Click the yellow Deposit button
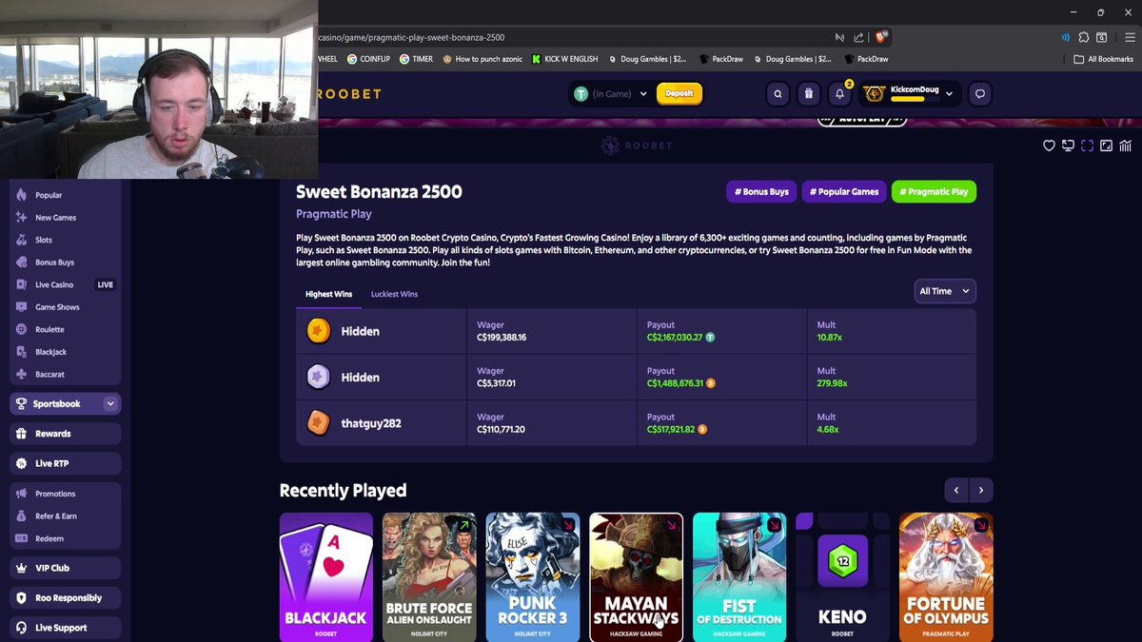This screenshot has width=1142, height=642. tap(679, 93)
